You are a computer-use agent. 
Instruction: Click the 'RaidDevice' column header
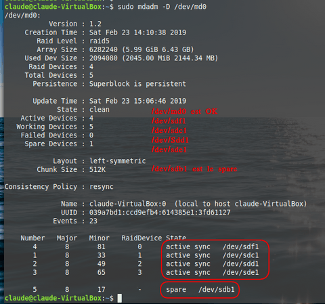pos(142,238)
